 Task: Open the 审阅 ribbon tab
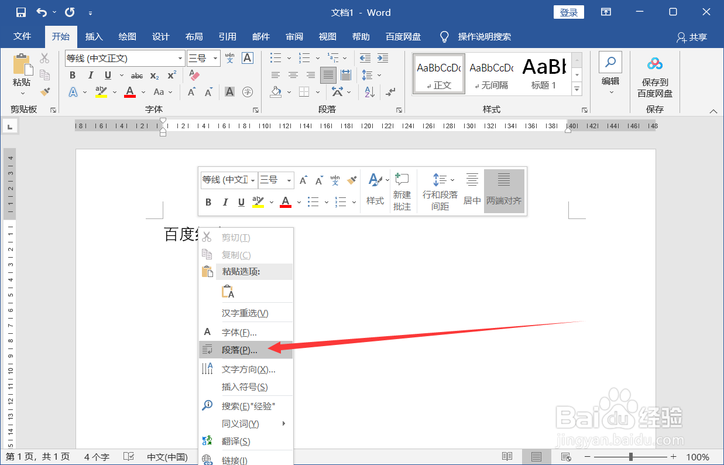pyautogui.click(x=294, y=36)
